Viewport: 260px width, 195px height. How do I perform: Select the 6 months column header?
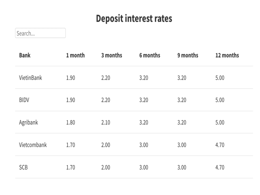pos(149,55)
